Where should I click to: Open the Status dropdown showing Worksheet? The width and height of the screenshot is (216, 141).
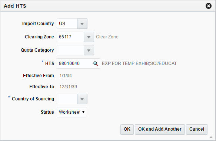pos(72,112)
